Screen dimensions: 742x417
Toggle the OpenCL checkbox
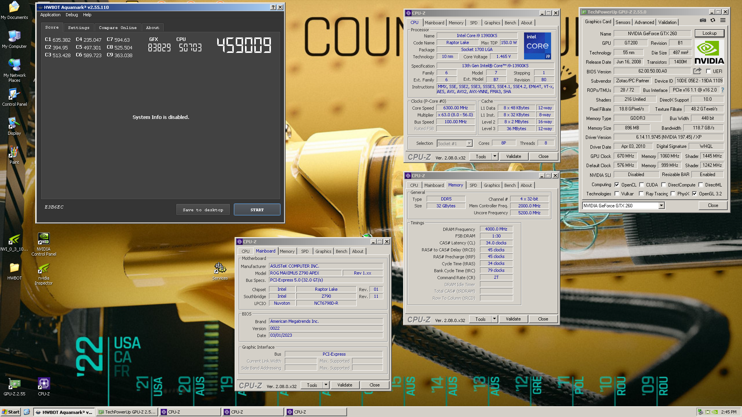click(617, 185)
